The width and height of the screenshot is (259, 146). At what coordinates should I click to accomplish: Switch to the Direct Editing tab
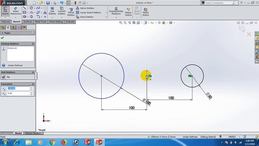pyautogui.click(x=56, y=21)
